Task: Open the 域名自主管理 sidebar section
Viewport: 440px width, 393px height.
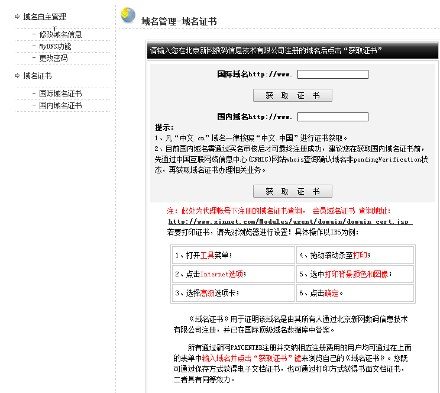Action: tap(44, 17)
